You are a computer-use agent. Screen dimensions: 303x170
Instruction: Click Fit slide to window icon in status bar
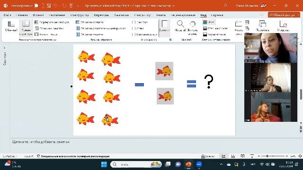coord(300,156)
